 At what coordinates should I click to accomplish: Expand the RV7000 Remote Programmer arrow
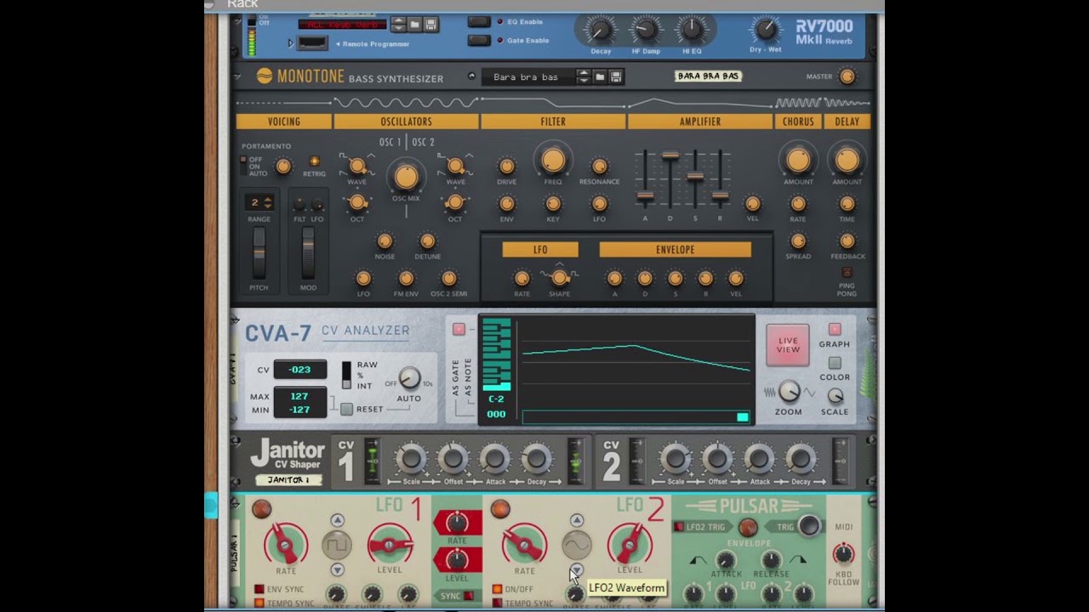291,43
